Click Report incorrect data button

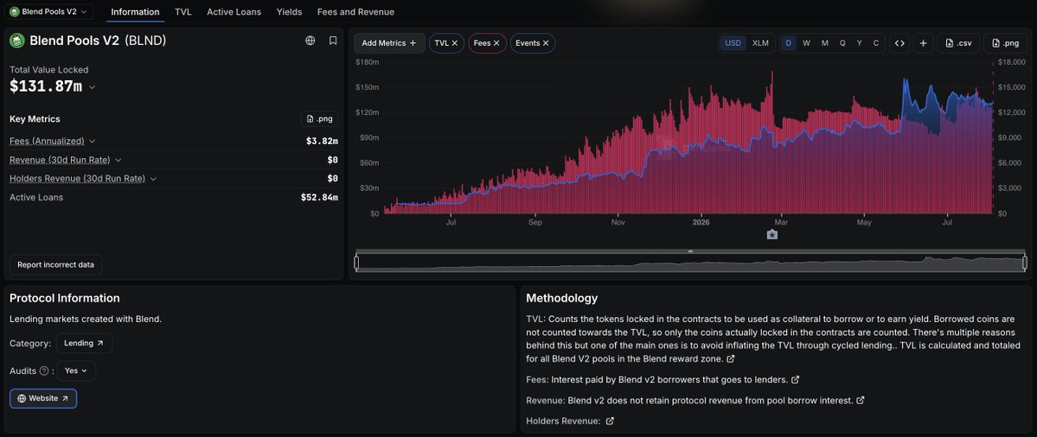(x=55, y=265)
